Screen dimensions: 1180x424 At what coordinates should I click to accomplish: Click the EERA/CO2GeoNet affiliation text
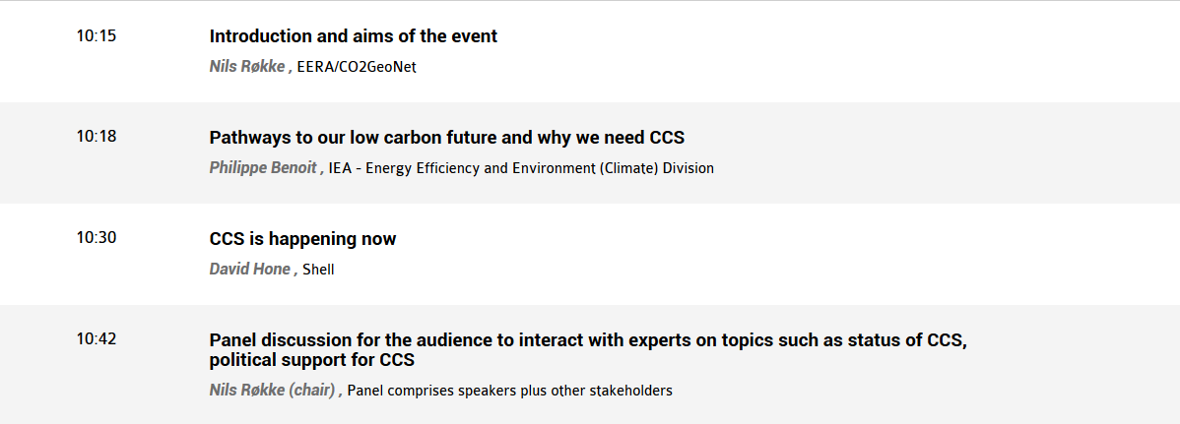pyautogui.click(x=357, y=67)
